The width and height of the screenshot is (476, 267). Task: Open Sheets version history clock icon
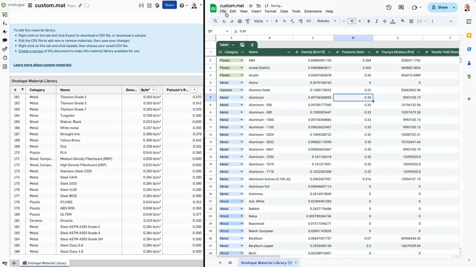(389, 7)
